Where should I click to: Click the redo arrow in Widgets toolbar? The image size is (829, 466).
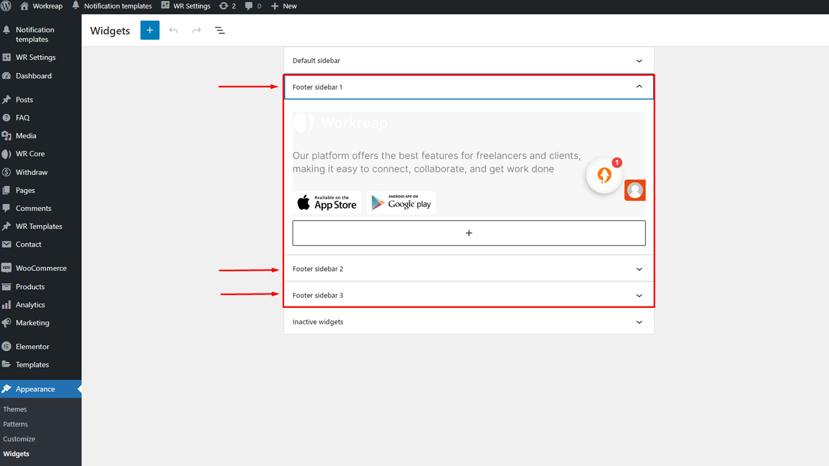point(196,30)
